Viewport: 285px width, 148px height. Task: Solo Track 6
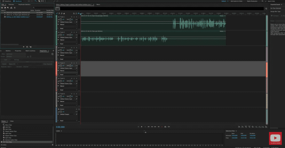(74, 94)
